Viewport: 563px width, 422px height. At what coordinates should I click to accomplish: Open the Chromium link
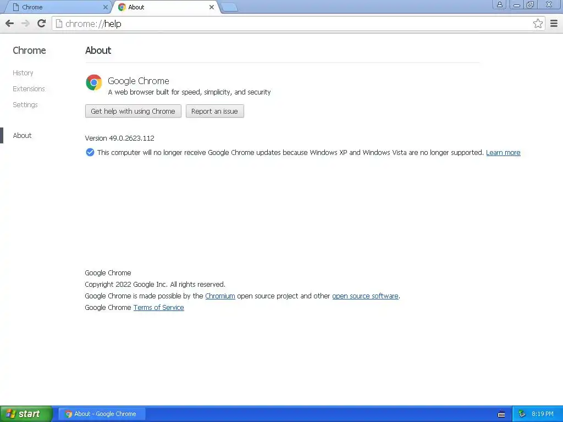pyautogui.click(x=220, y=296)
